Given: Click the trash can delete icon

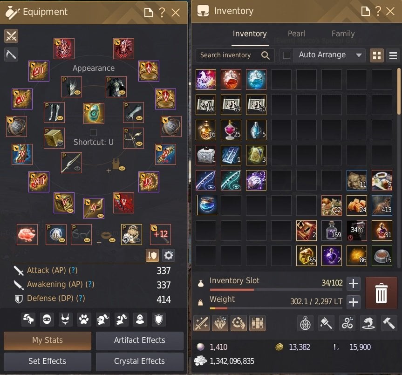Looking at the screenshot, I should click(x=381, y=293).
